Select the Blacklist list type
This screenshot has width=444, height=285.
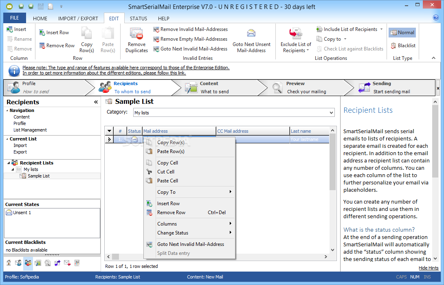tap(403, 46)
